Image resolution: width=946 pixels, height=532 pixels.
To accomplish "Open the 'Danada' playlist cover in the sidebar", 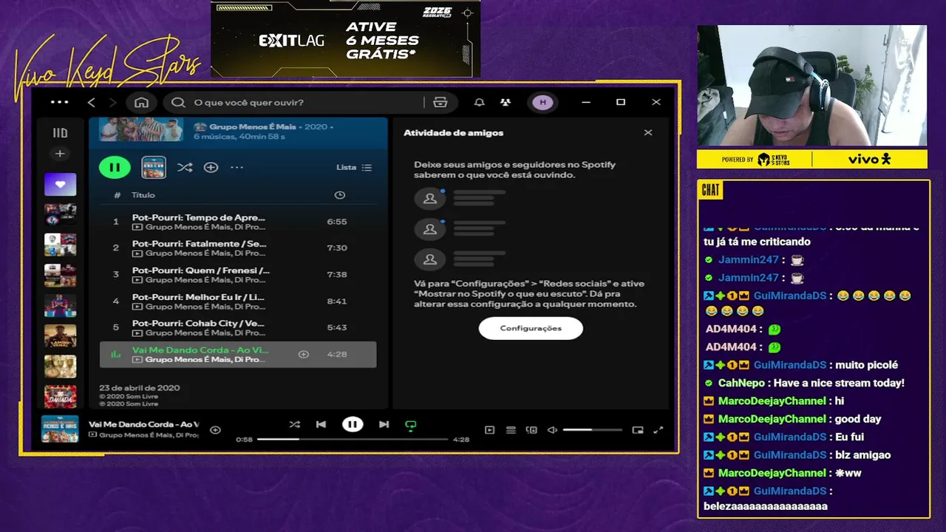I will [60, 397].
